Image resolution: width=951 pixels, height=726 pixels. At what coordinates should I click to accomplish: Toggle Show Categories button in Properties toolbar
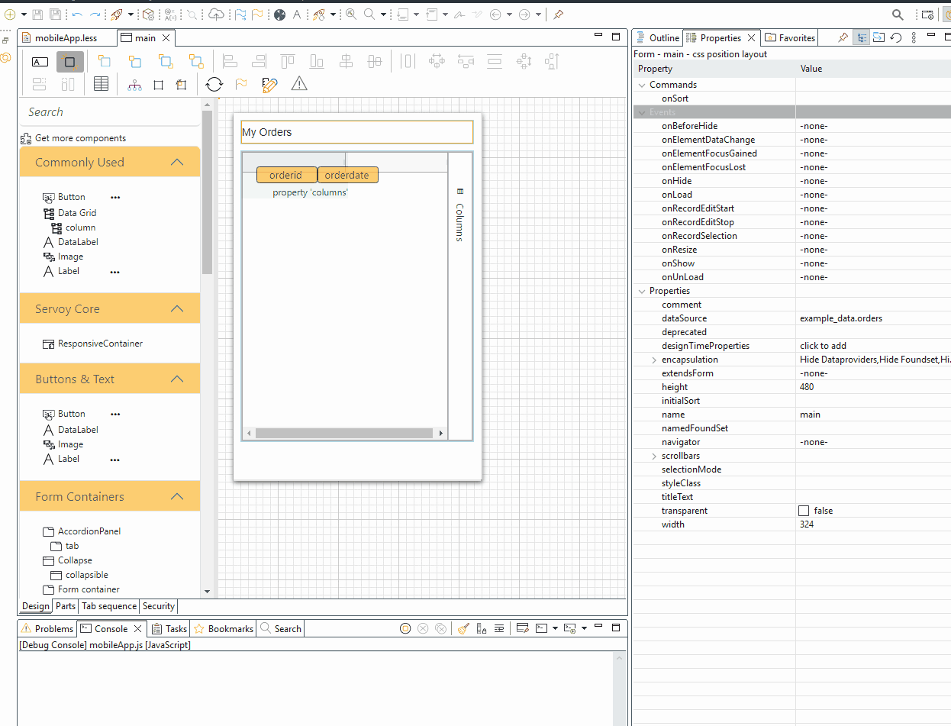pyautogui.click(x=861, y=37)
